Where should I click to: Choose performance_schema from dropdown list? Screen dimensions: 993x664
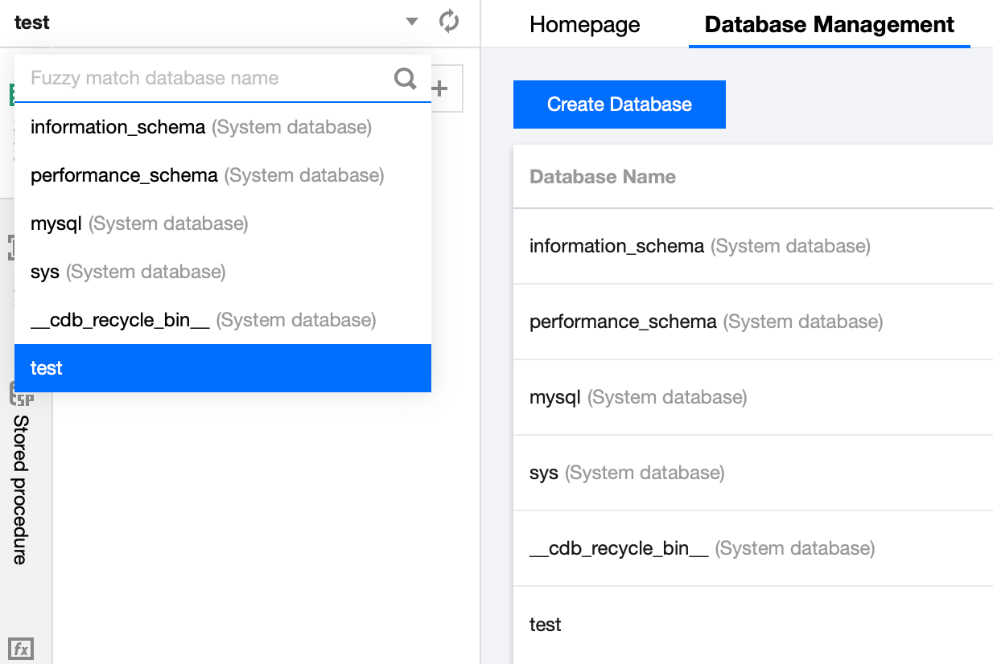click(124, 175)
